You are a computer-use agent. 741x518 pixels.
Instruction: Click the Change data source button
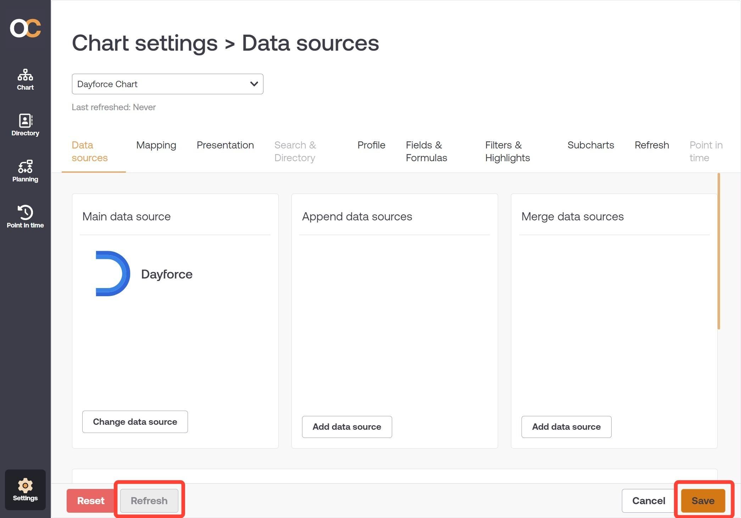pyautogui.click(x=135, y=422)
